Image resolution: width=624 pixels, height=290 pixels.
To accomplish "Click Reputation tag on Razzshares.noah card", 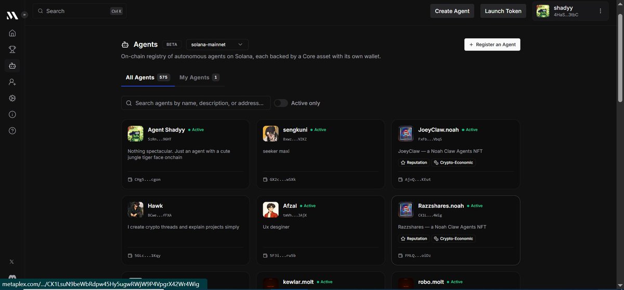I will point(413,239).
